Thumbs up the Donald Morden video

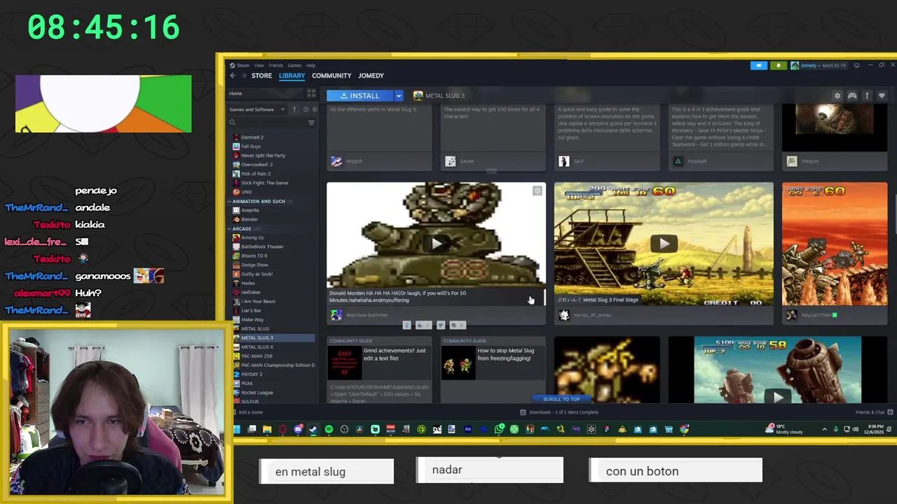(423, 325)
